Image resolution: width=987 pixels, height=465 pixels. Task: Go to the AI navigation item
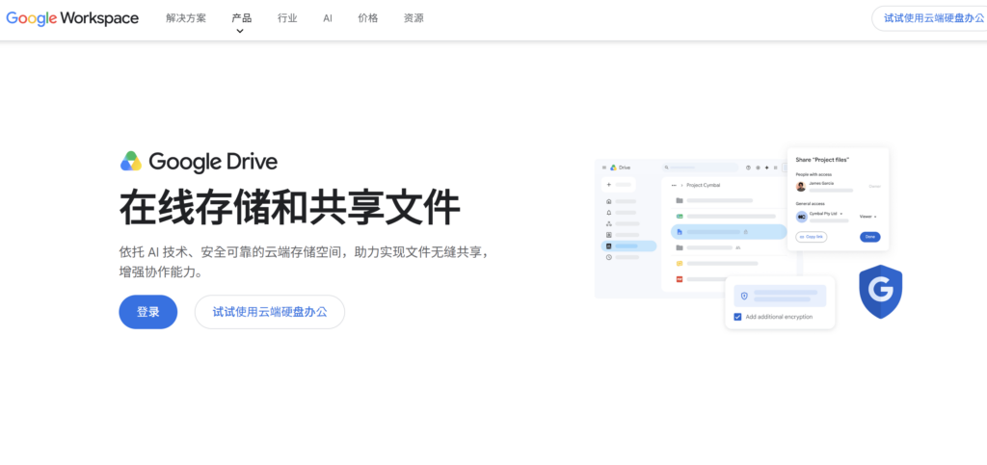tap(328, 18)
